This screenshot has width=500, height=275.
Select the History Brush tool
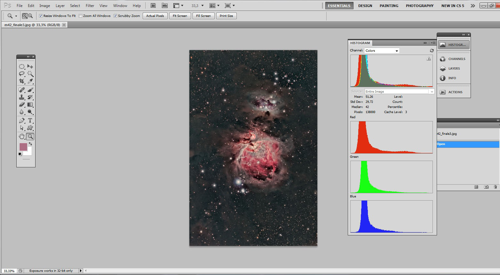tap(30, 97)
